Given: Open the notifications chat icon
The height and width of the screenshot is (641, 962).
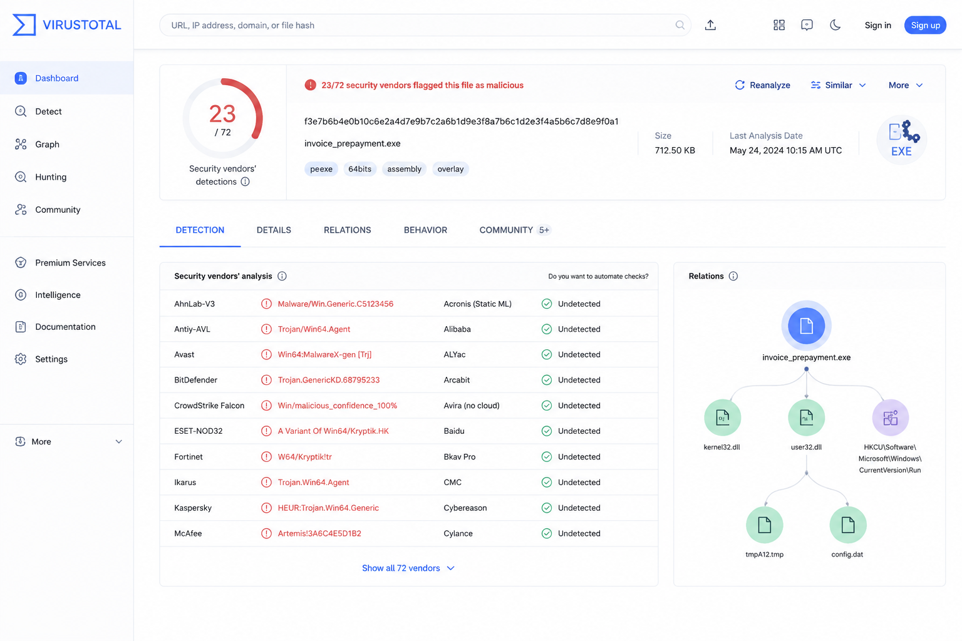Looking at the screenshot, I should (807, 25).
